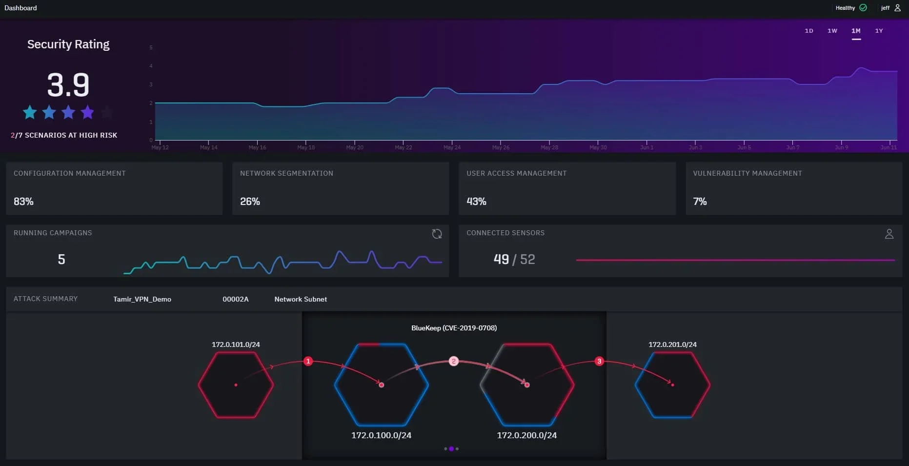Click the 3.9 security rating value
Screen dimensions: 909x466
point(68,85)
